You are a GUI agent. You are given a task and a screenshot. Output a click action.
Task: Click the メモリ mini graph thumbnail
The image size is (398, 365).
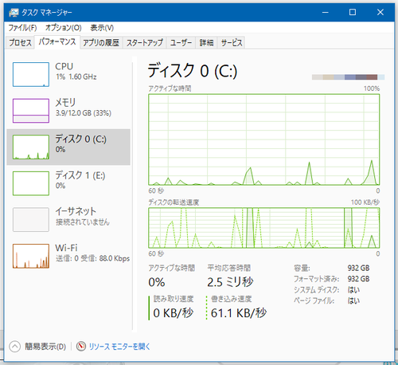(31, 111)
